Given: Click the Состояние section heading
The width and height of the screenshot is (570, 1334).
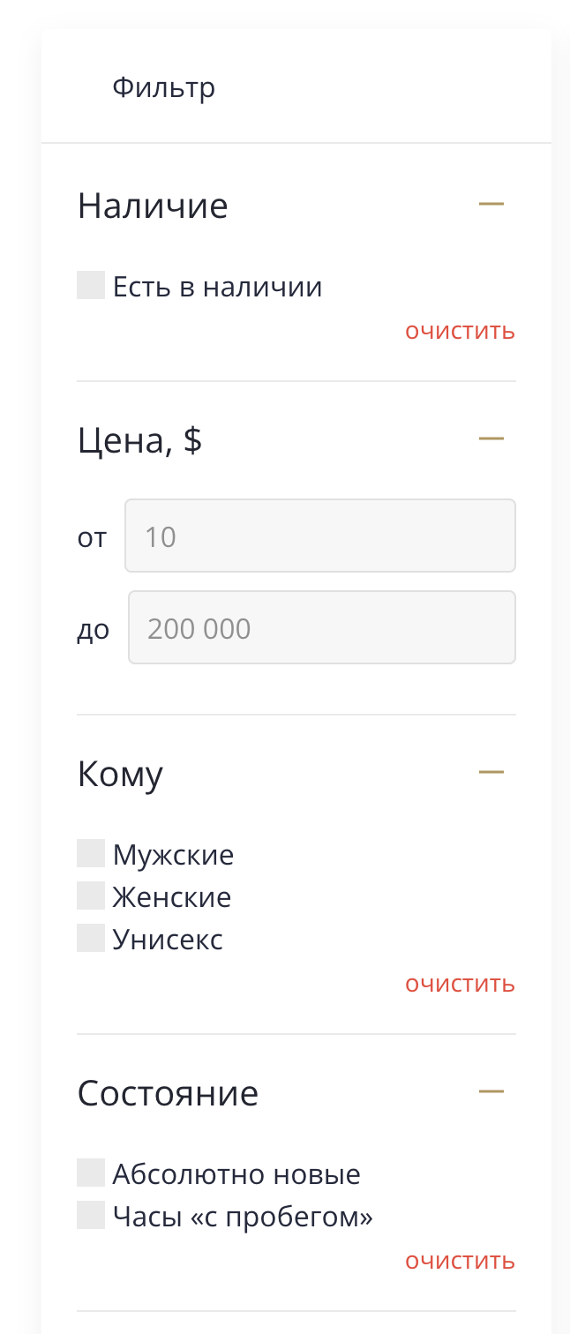Looking at the screenshot, I should coord(168,1093).
